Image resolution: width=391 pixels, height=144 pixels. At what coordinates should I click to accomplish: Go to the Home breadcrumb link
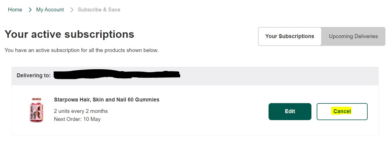[15, 10]
